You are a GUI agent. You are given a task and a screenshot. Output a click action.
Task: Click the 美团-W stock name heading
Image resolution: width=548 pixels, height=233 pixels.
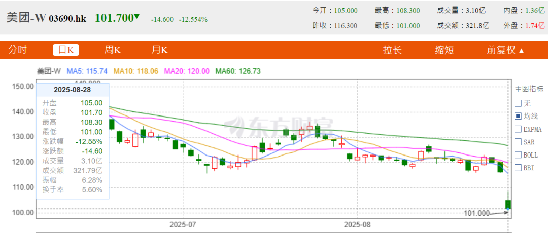click(x=26, y=18)
